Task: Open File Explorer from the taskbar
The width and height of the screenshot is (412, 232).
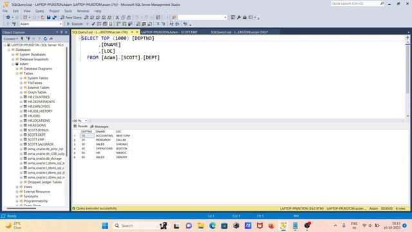Action: (x=201, y=226)
